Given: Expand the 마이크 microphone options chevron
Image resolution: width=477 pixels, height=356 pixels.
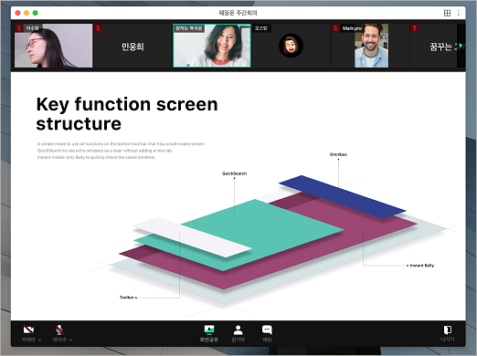Looking at the screenshot, I should pyautogui.click(x=70, y=340).
